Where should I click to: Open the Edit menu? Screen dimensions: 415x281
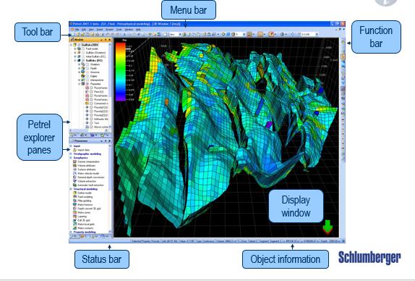[84, 30]
